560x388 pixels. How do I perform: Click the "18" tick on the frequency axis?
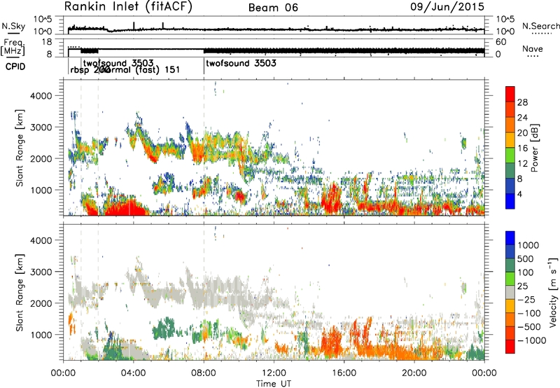(x=47, y=42)
